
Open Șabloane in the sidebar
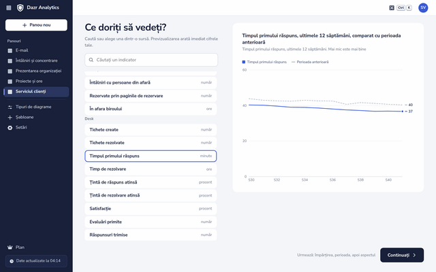click(x=36, y=118)
